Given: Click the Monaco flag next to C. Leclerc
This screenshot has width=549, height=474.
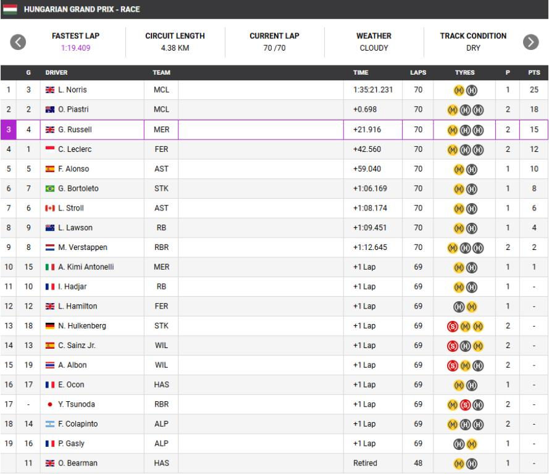Looking at the screenshot, I should tap(50, 149).
